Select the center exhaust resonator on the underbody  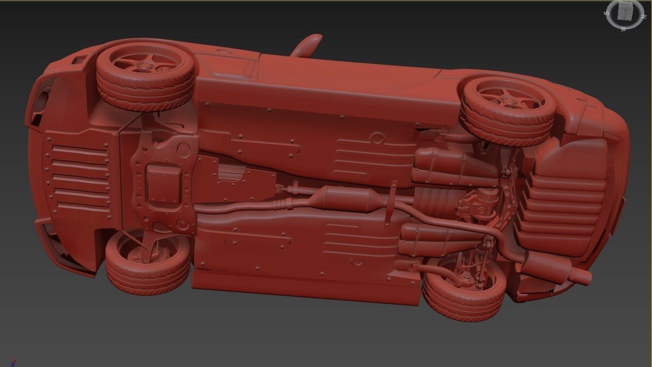(x=349, y=199)
